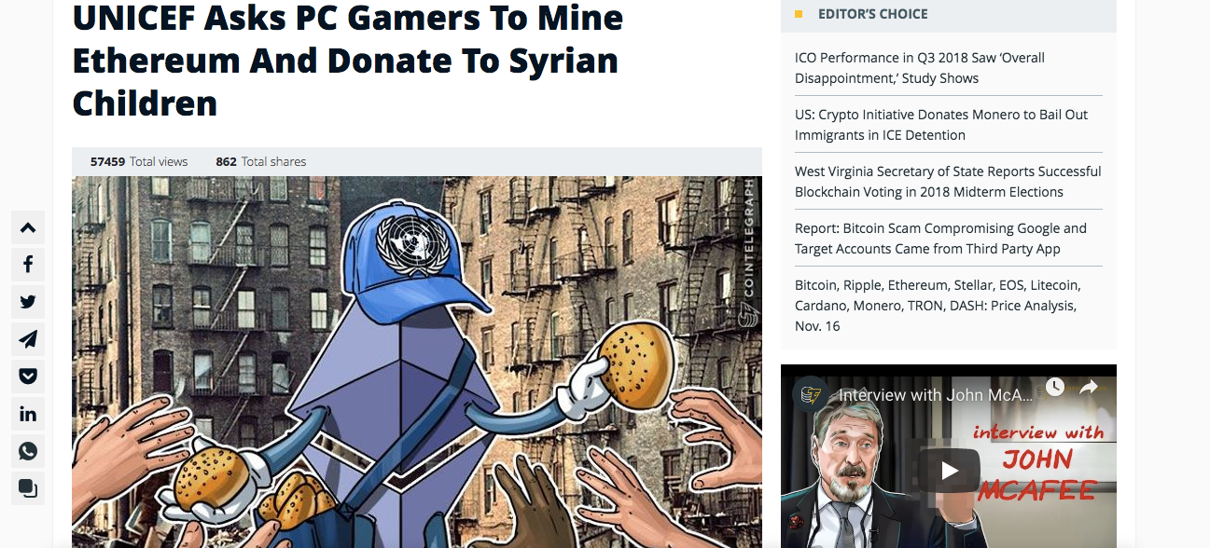
Task: Share article on LinkedIn
Action: coord(28,414)
